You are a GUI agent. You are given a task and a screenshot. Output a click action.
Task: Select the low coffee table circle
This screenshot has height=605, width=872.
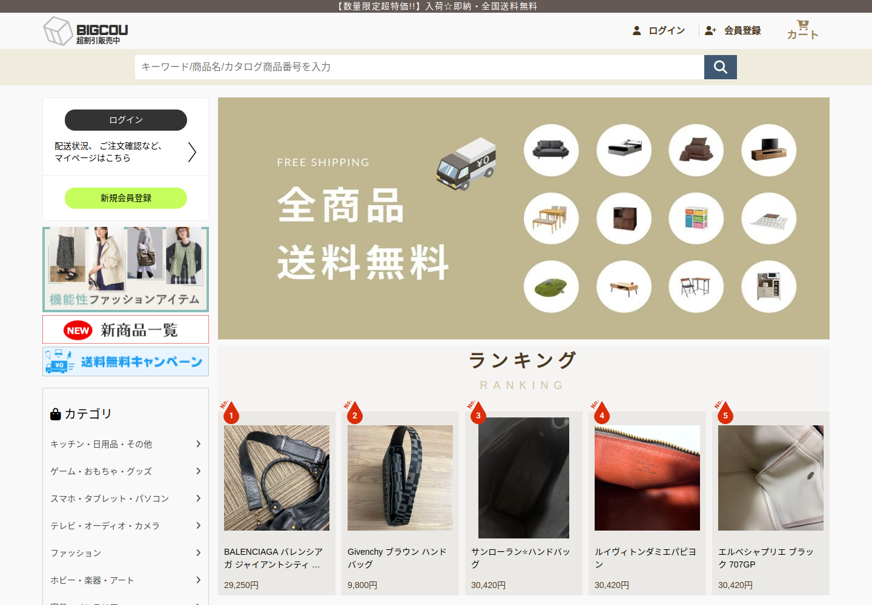(624, 287)
